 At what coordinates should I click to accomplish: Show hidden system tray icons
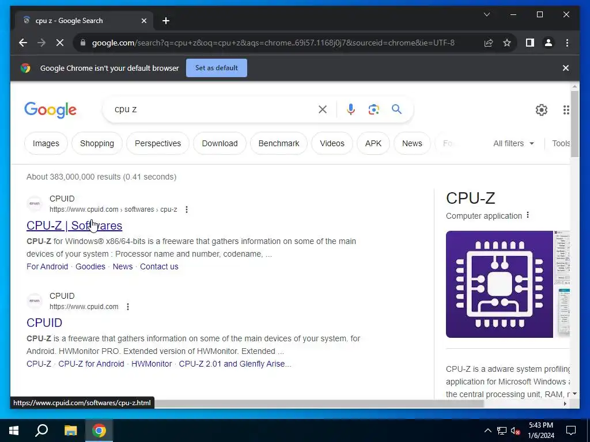click(487, 430)
